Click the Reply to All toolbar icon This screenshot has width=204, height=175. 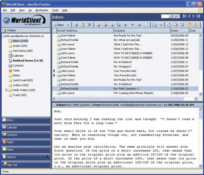(105, 25)
